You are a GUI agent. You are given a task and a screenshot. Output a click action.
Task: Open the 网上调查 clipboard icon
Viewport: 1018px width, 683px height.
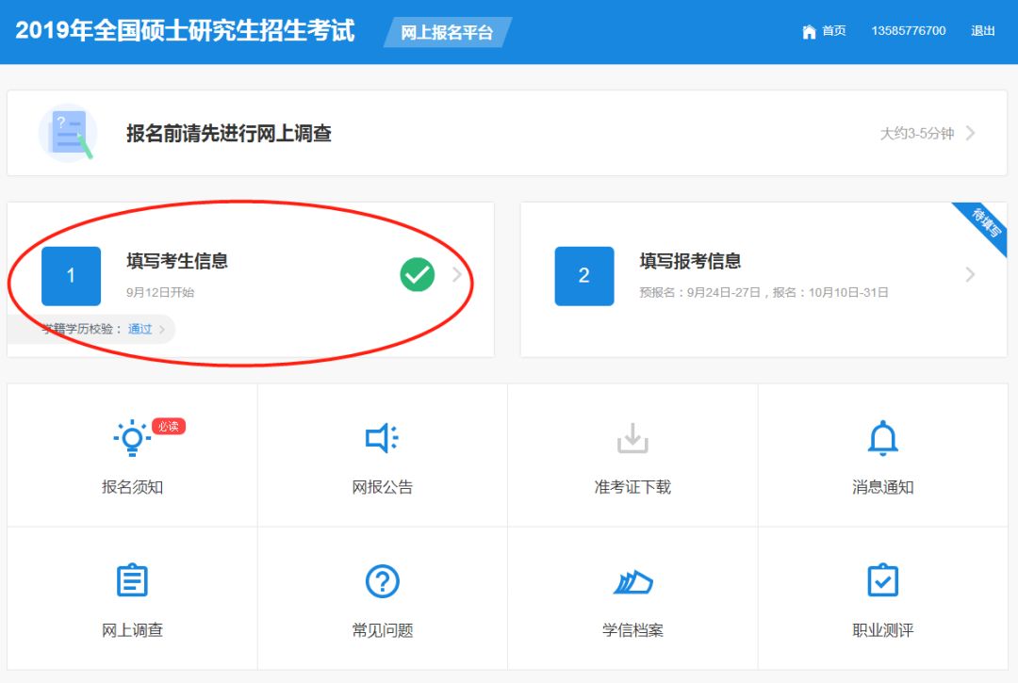pyautogui.click(x=132, y=581)
